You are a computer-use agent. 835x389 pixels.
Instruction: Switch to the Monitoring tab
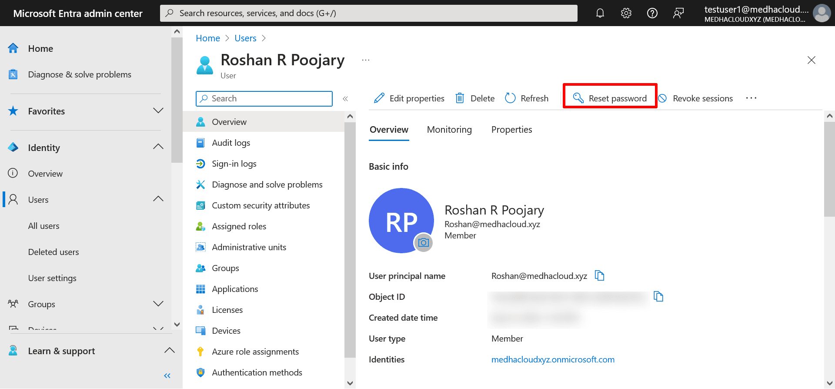449,130
